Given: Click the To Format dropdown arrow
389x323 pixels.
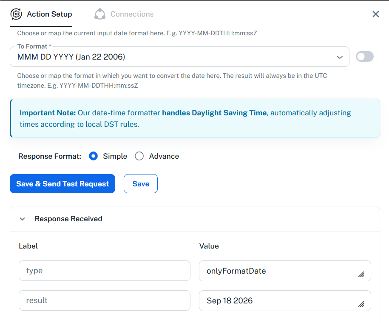Looking at the screenshot, I should (340, 57).
